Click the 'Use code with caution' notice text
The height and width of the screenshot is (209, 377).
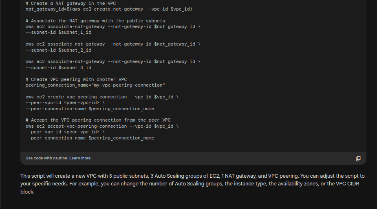47,158
